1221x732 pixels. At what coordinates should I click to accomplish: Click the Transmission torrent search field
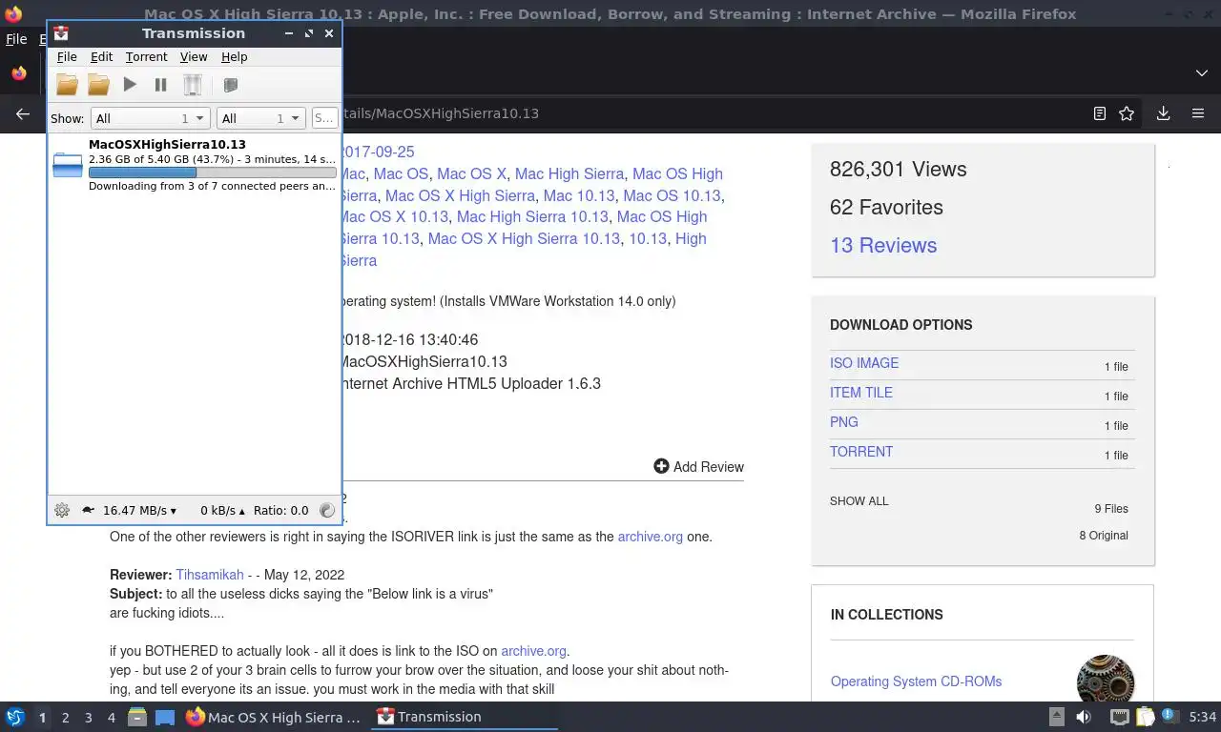click(x=324, y=118)
